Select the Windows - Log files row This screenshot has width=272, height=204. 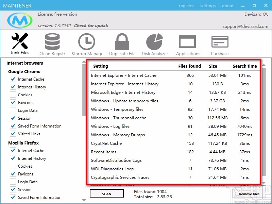point(110,126)
